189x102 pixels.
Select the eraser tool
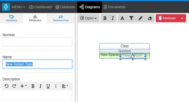coord(150,18)
